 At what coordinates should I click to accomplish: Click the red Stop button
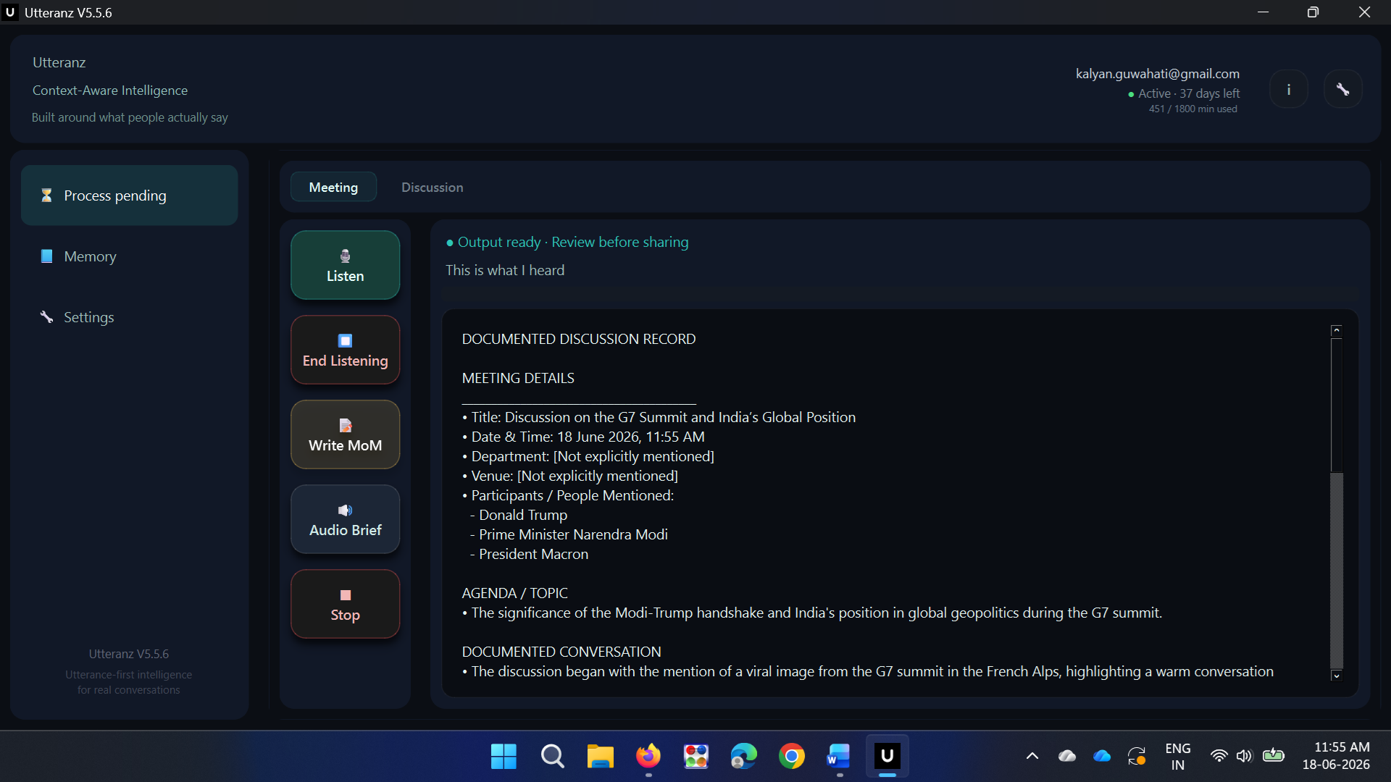click(x=345, y=604)
